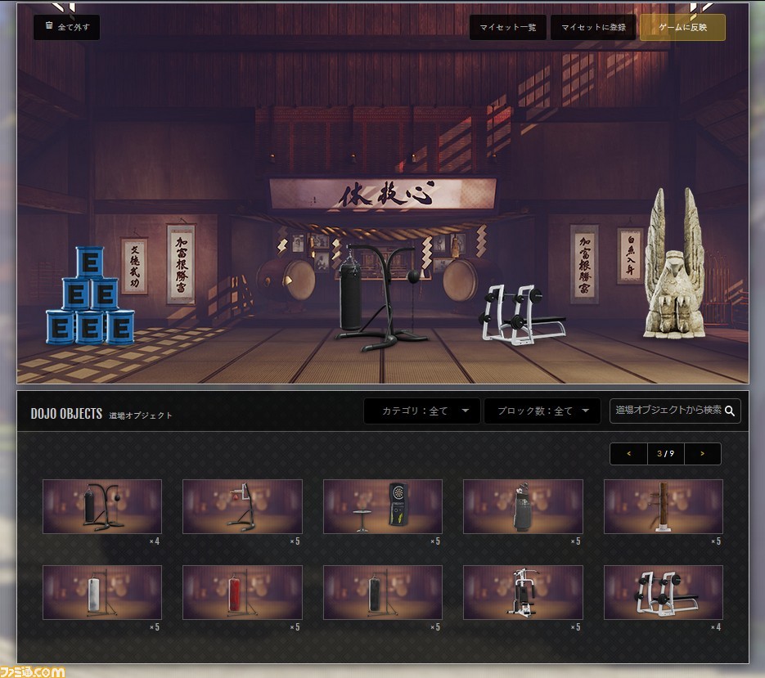Viewport: 765px width, 678px height.
Task: Click the placed punching bag stand in dojo
Action: click(x=380, y=298)
